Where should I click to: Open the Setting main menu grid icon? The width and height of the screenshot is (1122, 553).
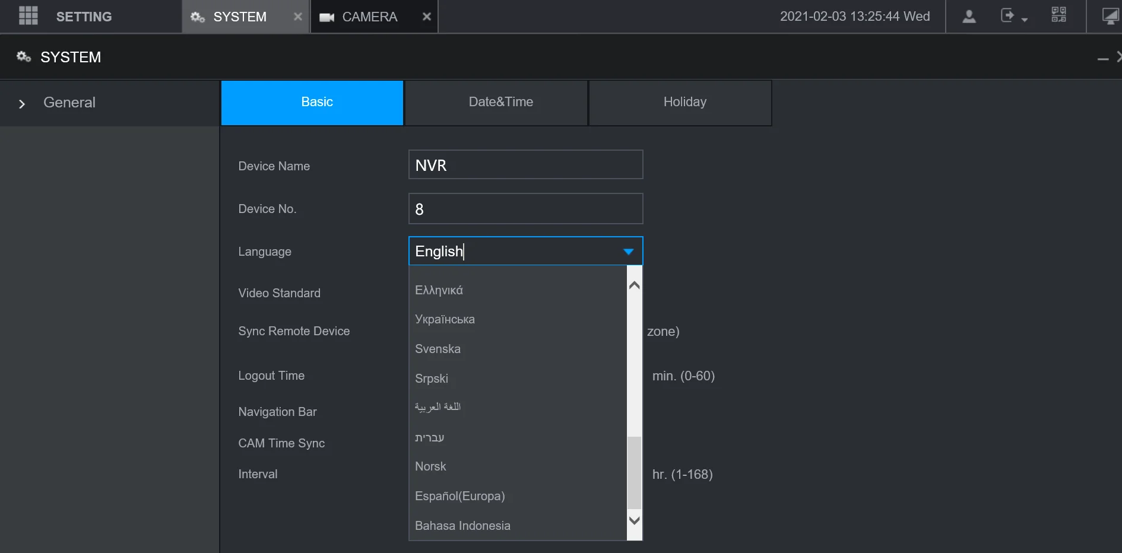tap(28, 16)
